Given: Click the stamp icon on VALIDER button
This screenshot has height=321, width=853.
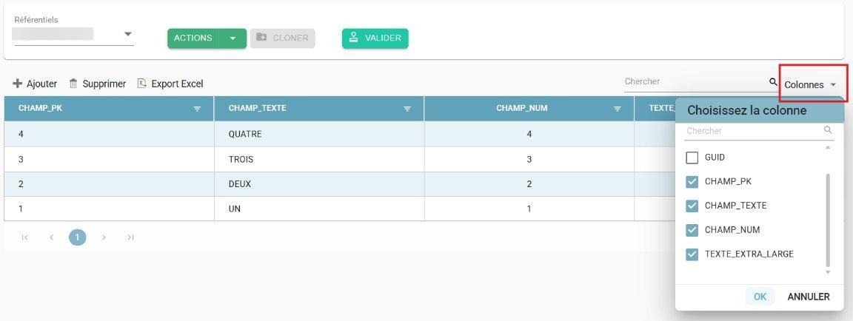Looking at the screenshot, I should point(354,38).
